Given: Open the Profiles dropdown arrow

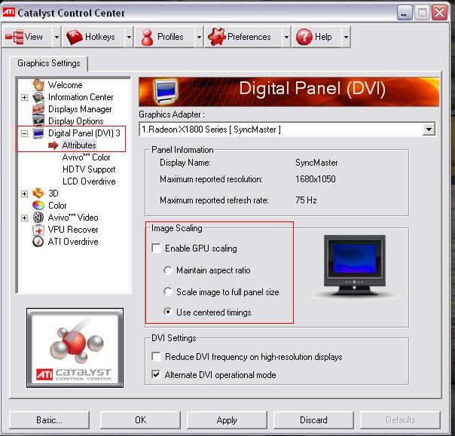Looking at the screenshot, I should click(x=199, y=37).
